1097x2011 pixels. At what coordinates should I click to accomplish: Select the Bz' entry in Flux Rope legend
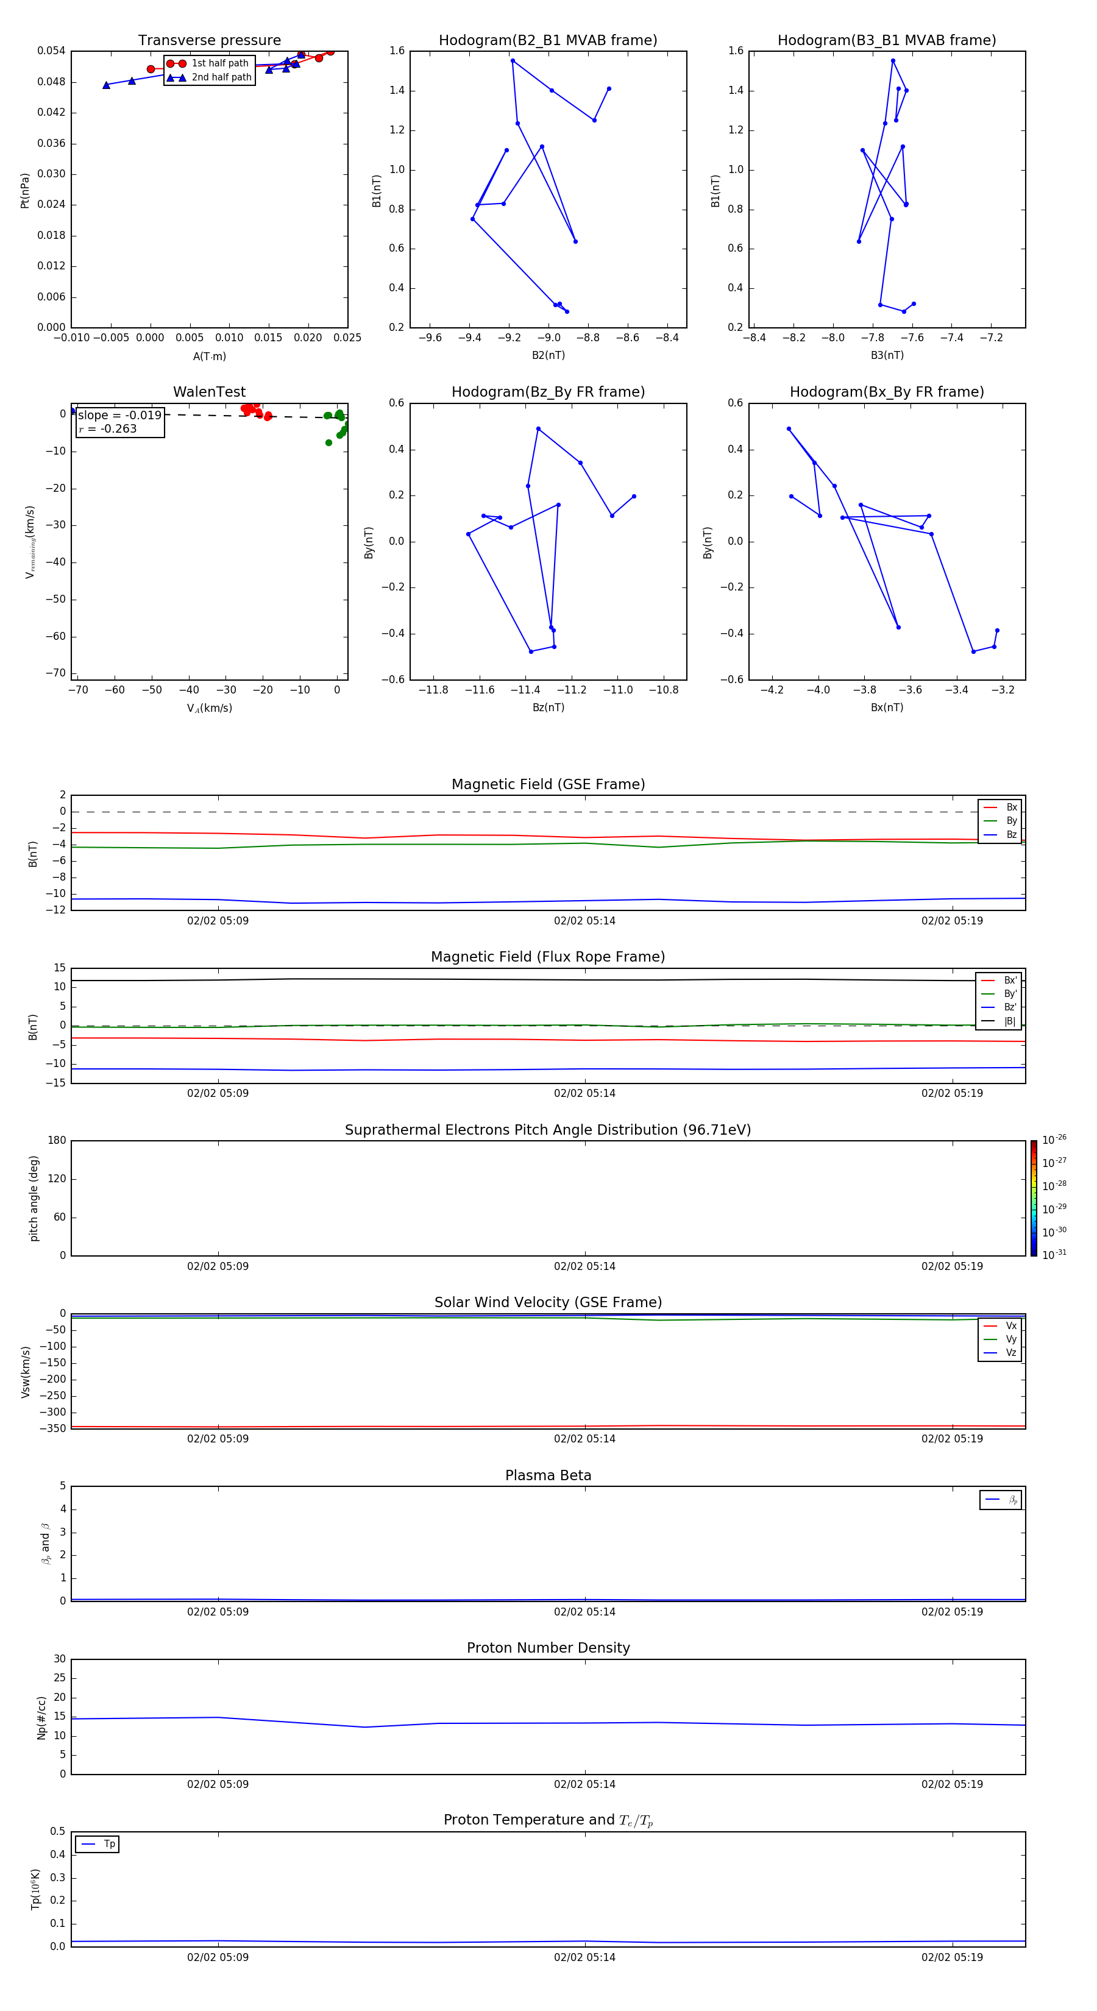[x=999, y=1007]
